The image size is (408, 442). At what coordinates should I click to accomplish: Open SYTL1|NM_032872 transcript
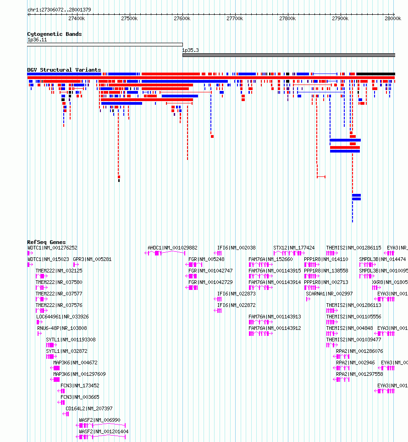66,351
